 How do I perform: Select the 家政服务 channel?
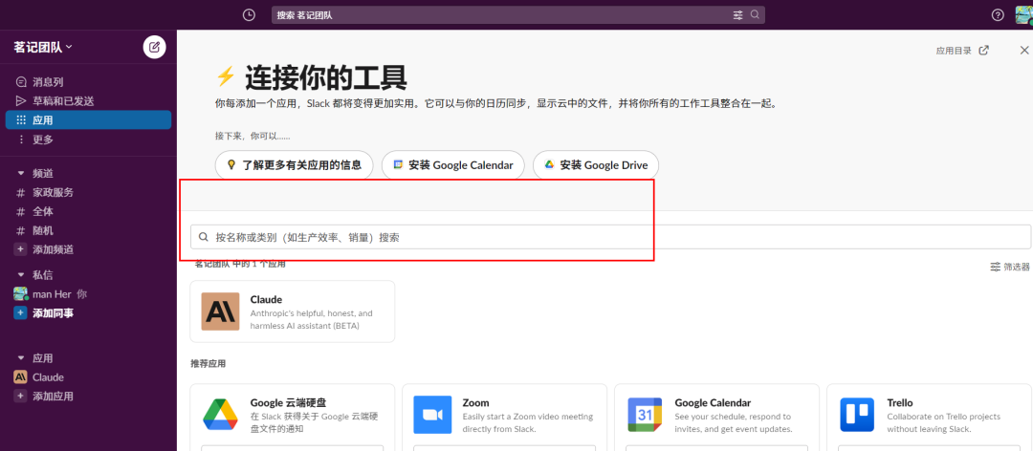click(53, 192)
